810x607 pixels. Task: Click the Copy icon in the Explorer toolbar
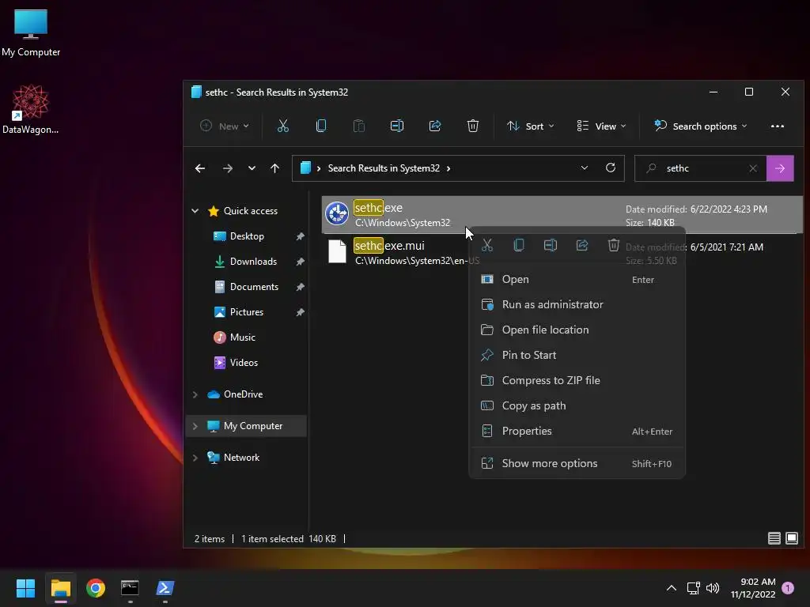point(321,126)
